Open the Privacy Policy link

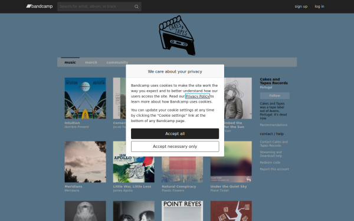[198, 96]
